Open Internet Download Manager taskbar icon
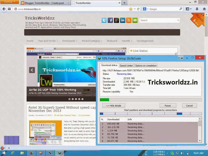208x156 pixels. [x=59, y=153]
